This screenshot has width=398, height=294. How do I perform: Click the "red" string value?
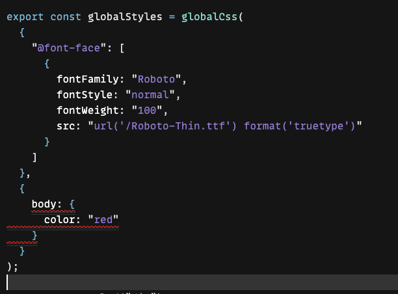[103, 220]
